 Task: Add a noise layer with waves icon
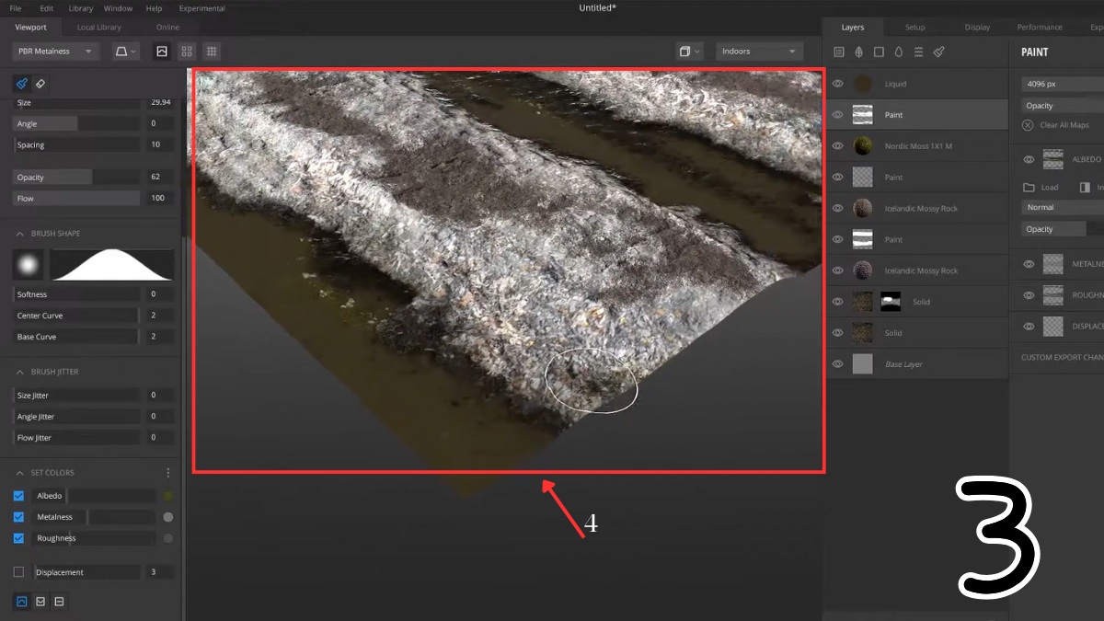click(x=919, y=52)
